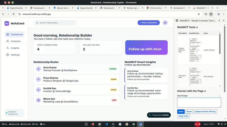Select the draft_followup tool name cell
The width and height of the screenshot is (227, 127).
pos(208,77)
